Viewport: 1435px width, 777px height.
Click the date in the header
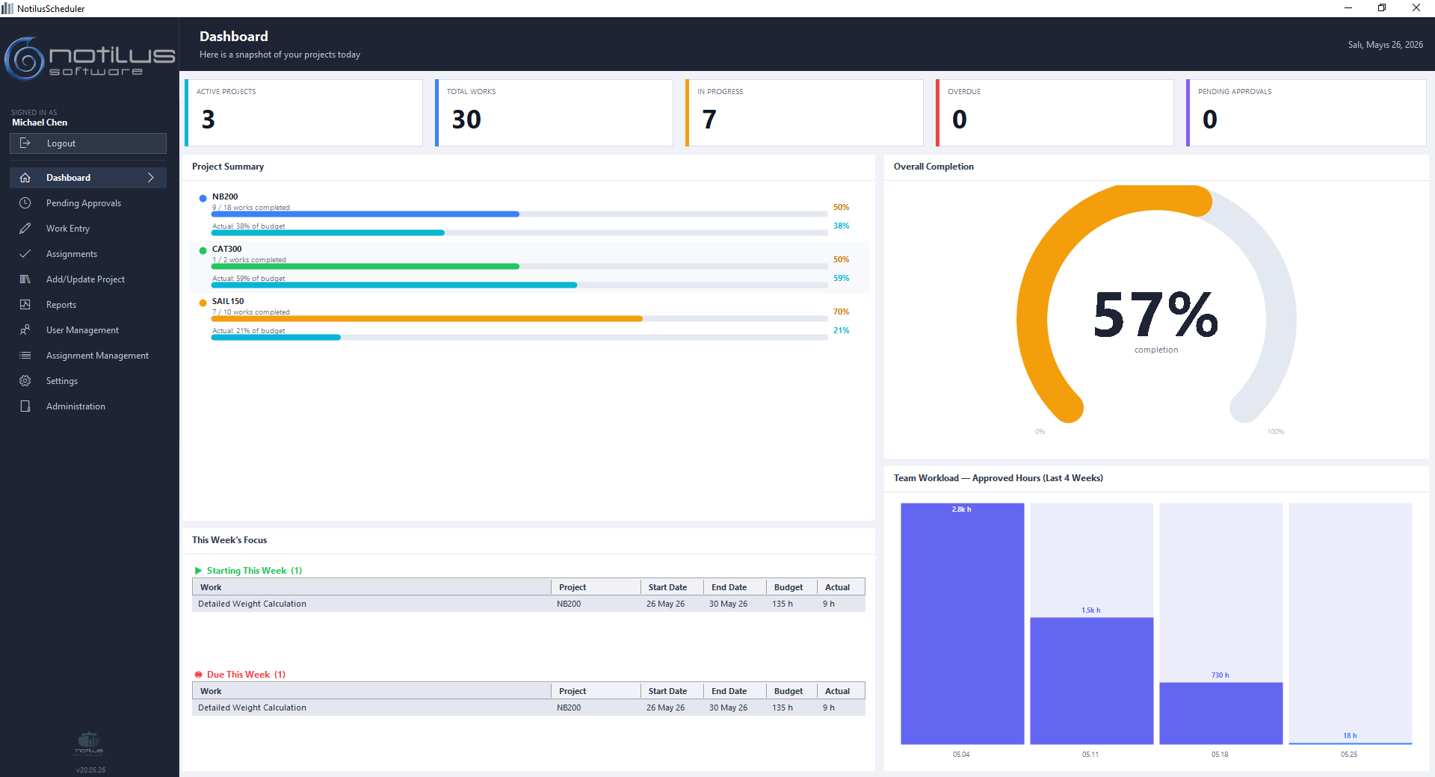tap(1385, 45)
